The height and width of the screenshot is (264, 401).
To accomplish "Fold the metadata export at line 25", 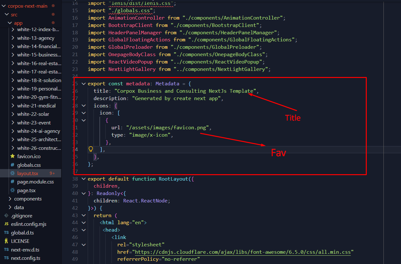I will pyautogui.click(x=84, y=84).
